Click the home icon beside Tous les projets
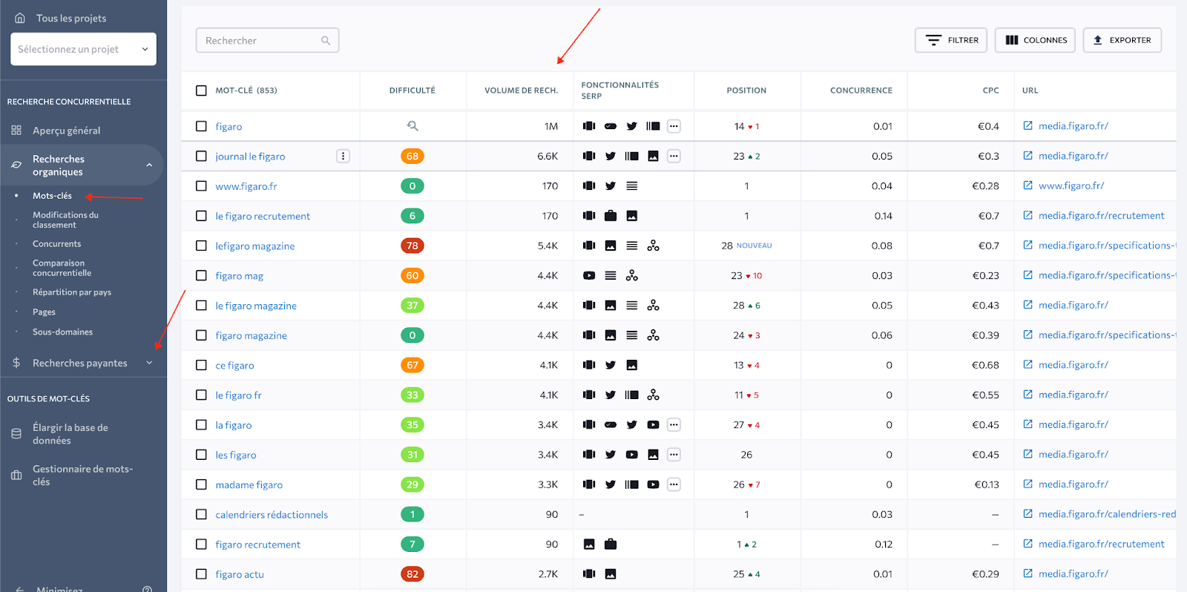 tap(20, 18)
